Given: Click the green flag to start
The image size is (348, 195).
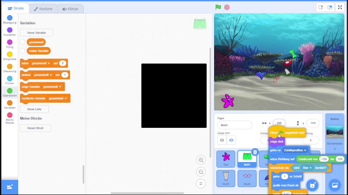Looking at the screenshot, I should click(x=218, y=7).
